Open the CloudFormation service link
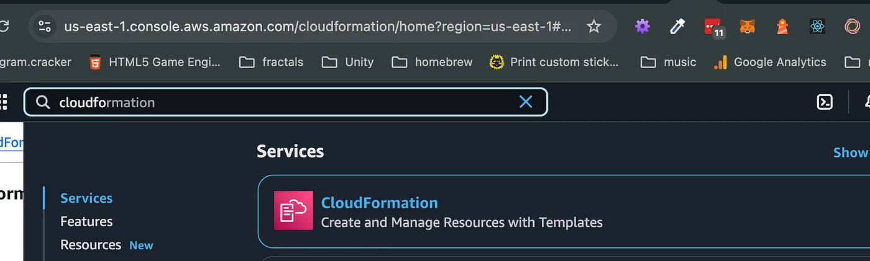 (380, 203)
